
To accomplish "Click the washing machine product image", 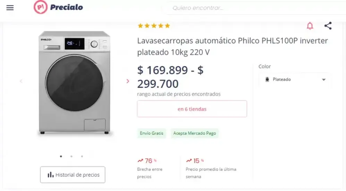I will coord(74,83).
